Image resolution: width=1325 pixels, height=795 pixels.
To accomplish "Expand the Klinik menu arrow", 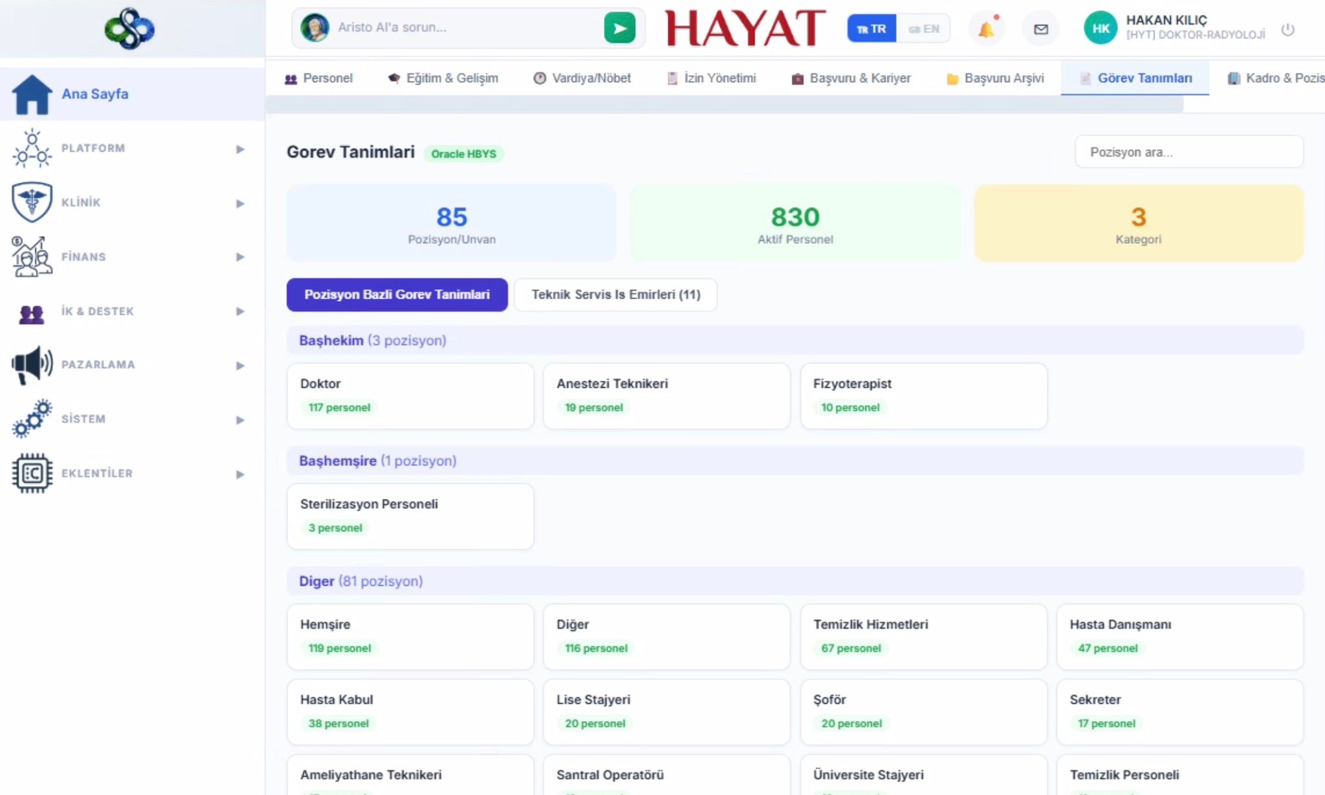I will [240, 204].
